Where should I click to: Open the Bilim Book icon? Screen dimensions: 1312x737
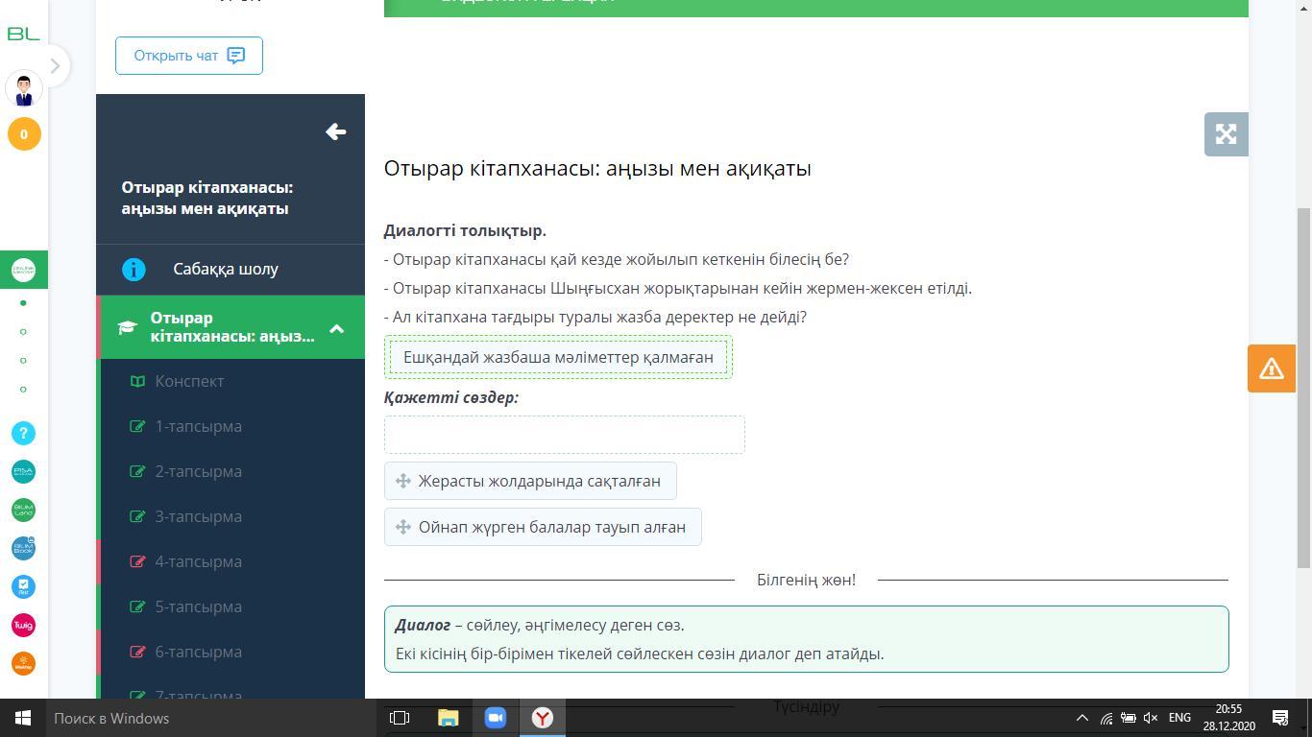coord(24,548)
